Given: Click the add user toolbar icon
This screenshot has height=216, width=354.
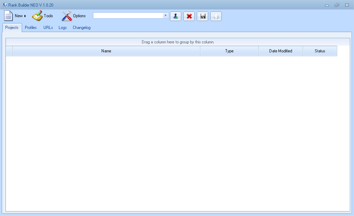Looking at the screenshot, I should click(x=175, y=16).
